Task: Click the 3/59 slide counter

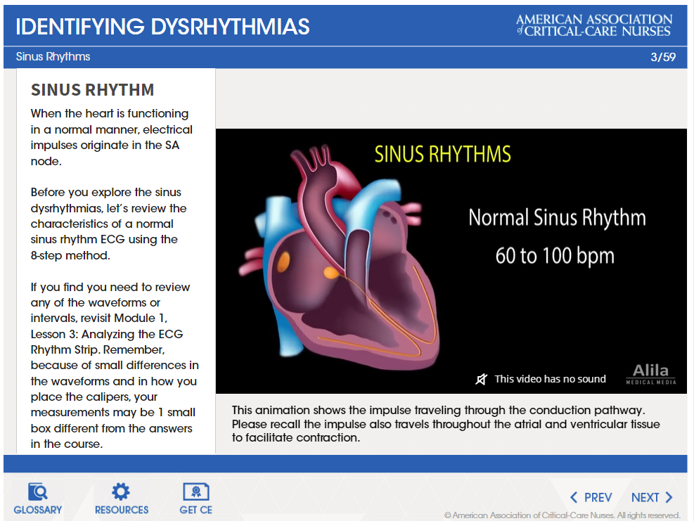Action: pos(663,58)
